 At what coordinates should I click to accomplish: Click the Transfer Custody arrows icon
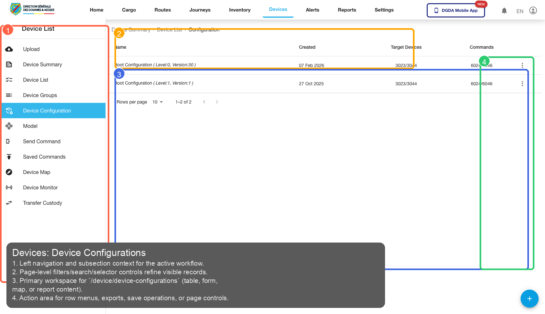[9, 203]
